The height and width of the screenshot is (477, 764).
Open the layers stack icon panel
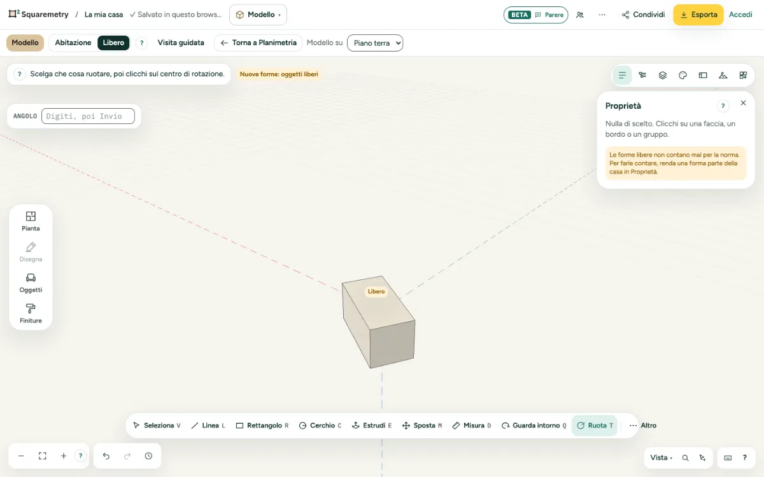663,75
